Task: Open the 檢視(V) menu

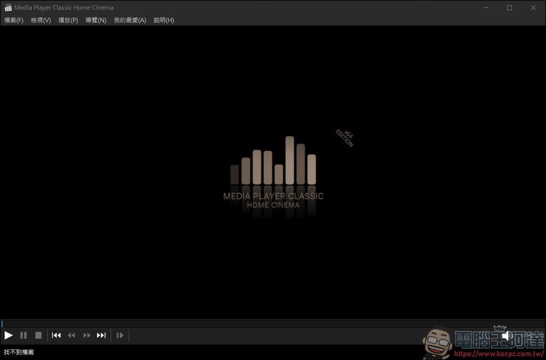Action: [41, 20]
